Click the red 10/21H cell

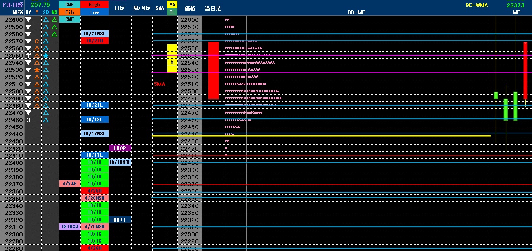click(x=95, y=41)
